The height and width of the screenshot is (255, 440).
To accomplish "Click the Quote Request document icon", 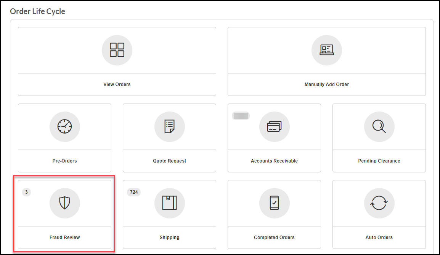I will click(170, 127).
